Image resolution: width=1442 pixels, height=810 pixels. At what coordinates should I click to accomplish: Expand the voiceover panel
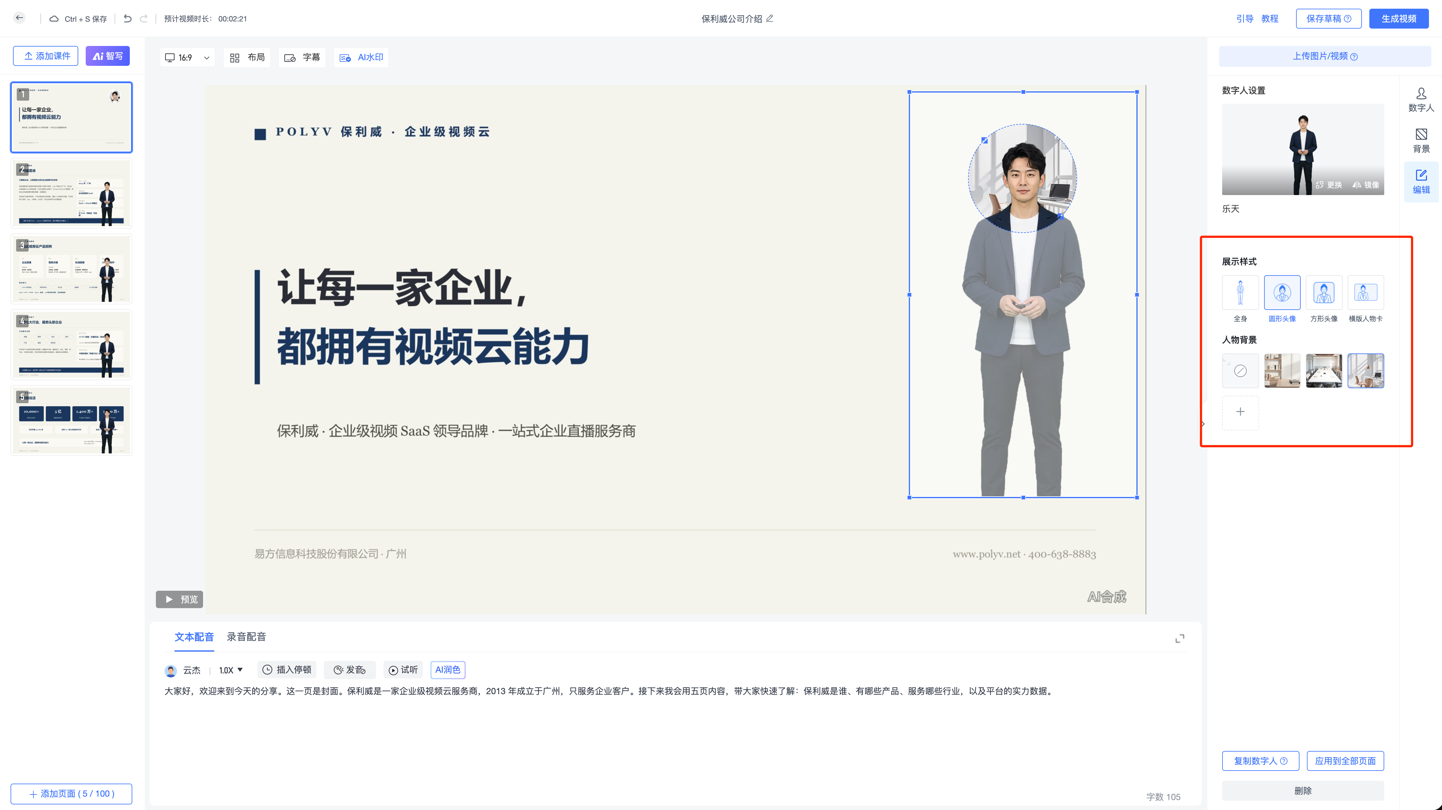coord(1179,639)
